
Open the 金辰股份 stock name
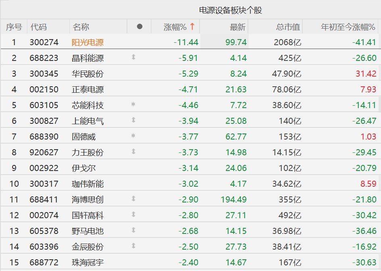[x=88, y=247]
